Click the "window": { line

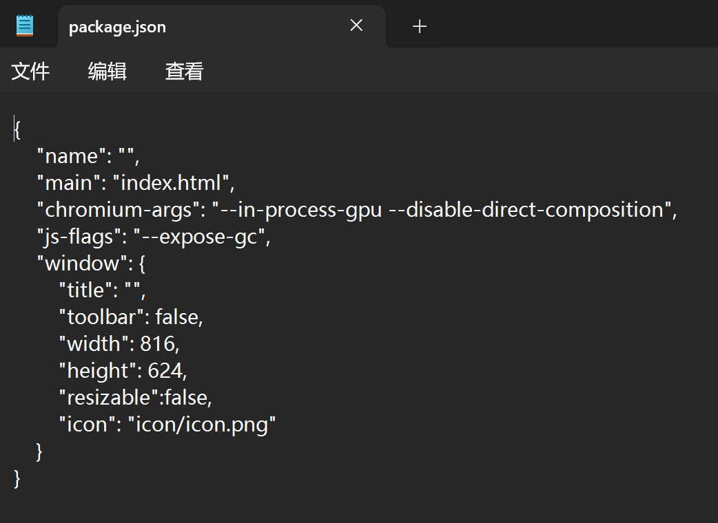click(91, 264)
